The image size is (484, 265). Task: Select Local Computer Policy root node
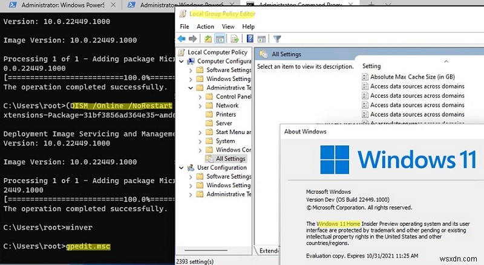coord(217,52)
